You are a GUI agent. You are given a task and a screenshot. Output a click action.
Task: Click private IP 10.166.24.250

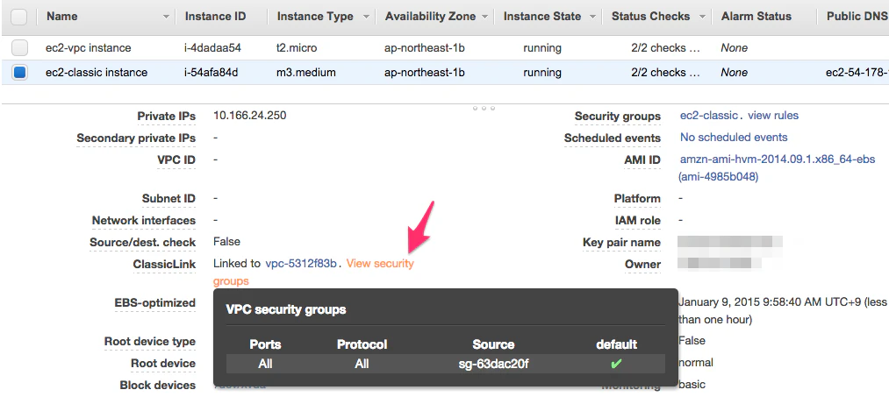249,116
